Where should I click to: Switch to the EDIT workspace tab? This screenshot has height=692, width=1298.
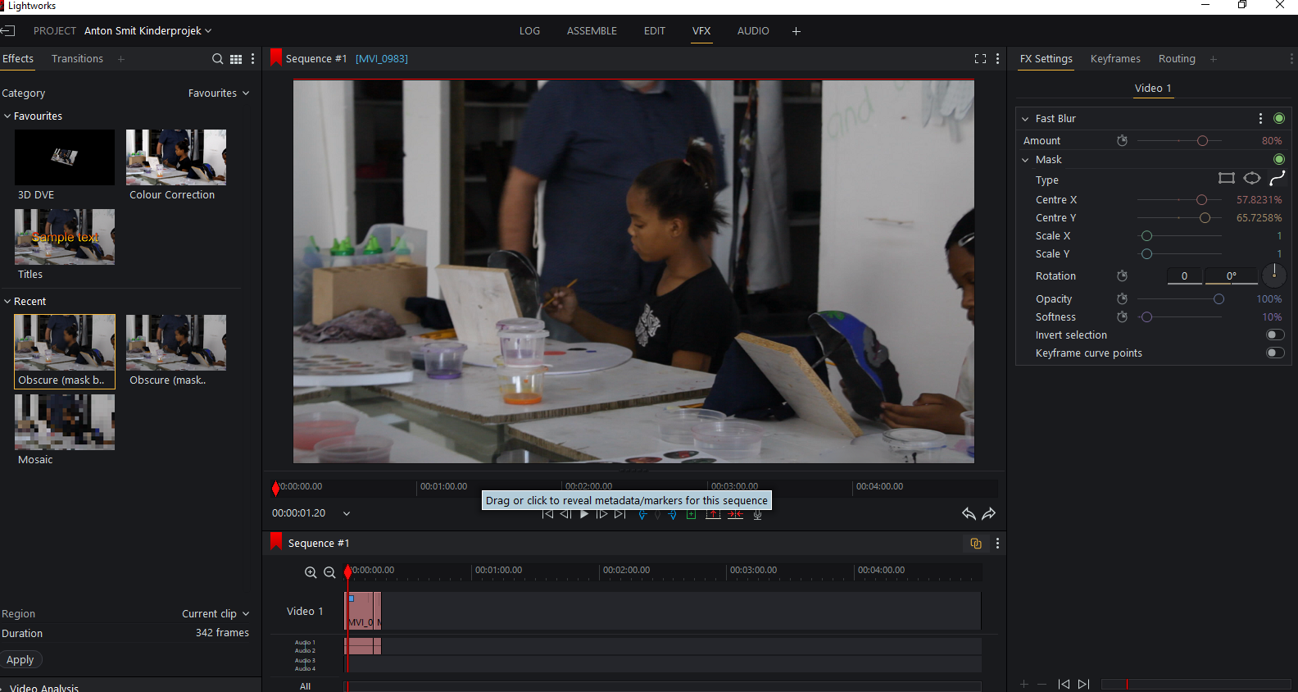pos(655,31)
